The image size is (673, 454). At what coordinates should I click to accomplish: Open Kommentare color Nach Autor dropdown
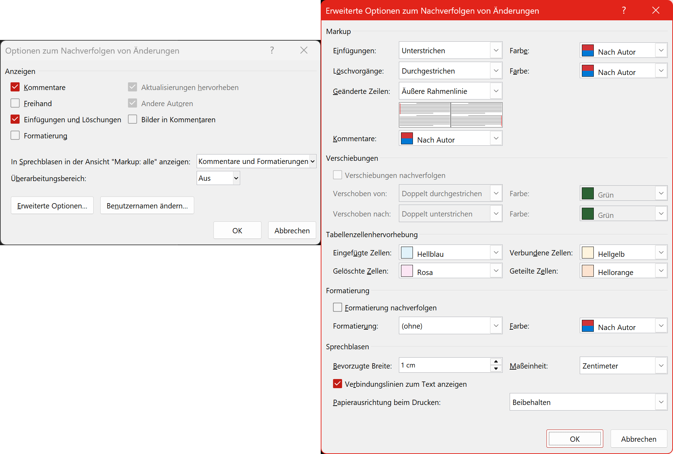pos(496,138)
